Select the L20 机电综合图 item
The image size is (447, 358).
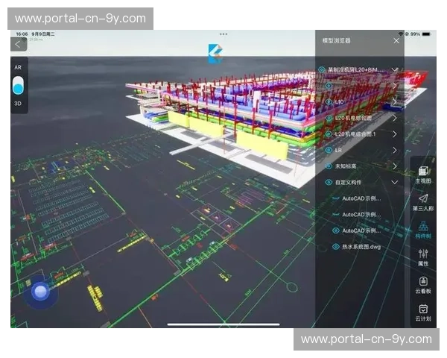[355, 118]
